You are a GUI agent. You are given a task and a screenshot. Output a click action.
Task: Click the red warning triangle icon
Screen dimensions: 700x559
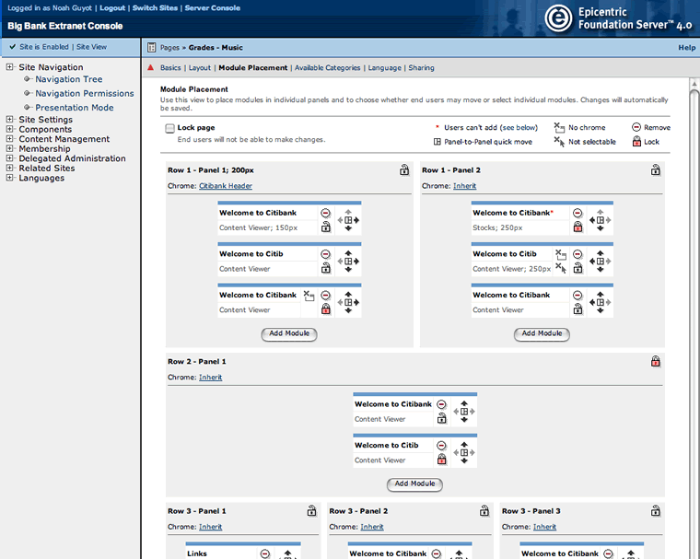[x=150, y=67]
